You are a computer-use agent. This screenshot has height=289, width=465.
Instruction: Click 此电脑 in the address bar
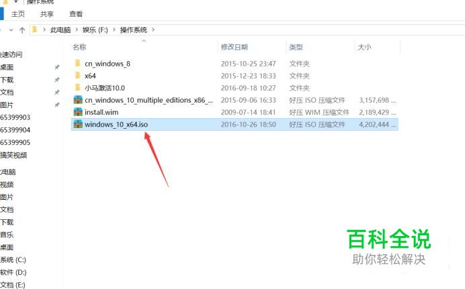(60, 30)
